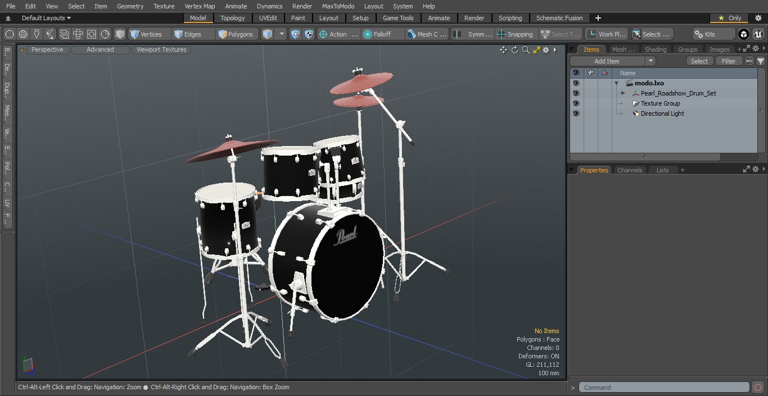Click the viewport move navigation icon
768x396 pixels.
click(x=503, y=50)
